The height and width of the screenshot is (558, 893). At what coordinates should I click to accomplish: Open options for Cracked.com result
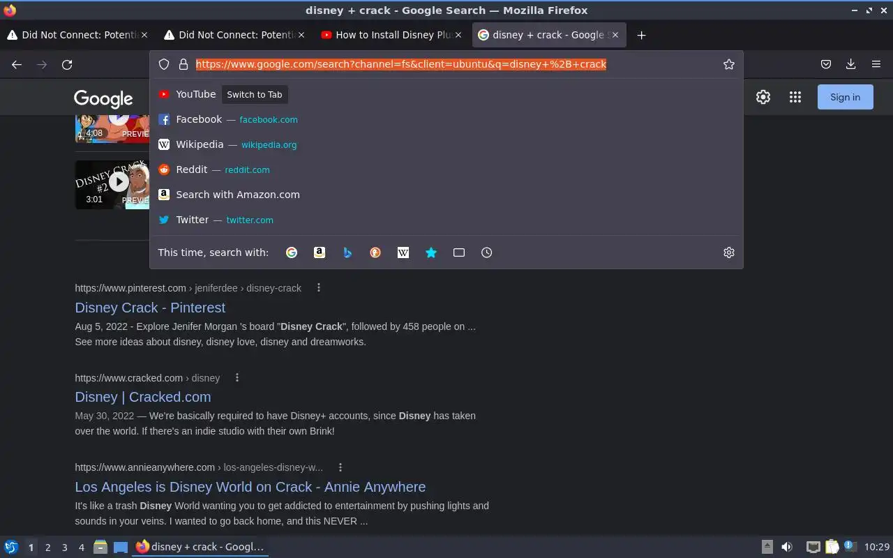pos(237,377)
